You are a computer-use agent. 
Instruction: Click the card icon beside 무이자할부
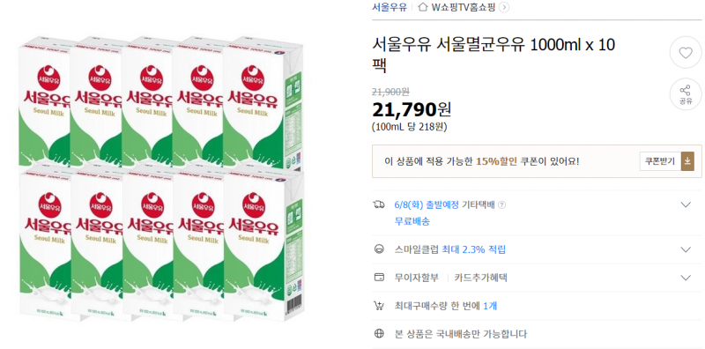(x=379, y=277)
